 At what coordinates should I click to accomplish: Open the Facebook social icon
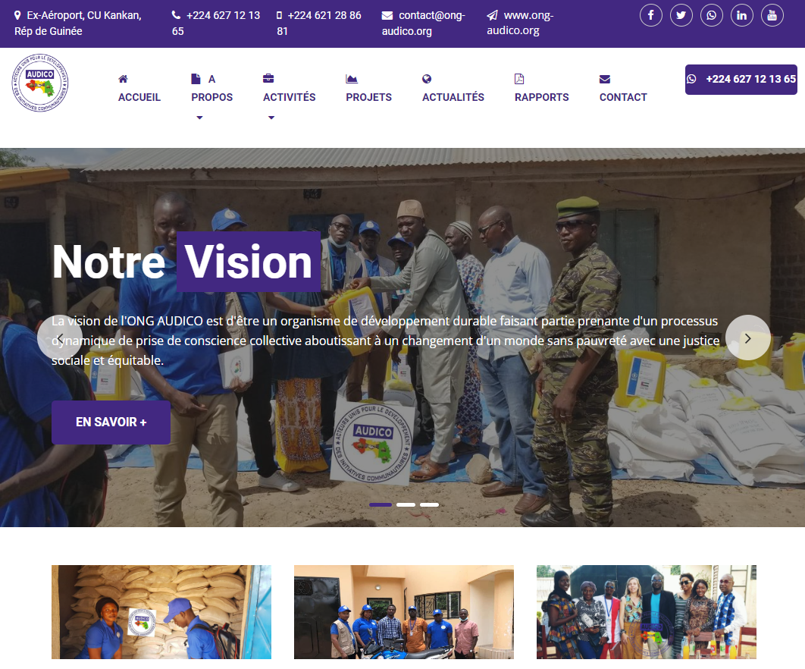651,15
